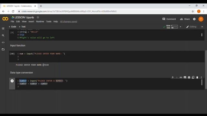Open the Files folder sidebar icon
Image resolution: width=207 pixels, height=116 pixels.
click(x=3, y=49)
